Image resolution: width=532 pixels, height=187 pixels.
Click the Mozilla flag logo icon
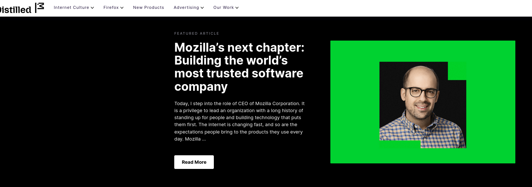(x=40, y=7)
